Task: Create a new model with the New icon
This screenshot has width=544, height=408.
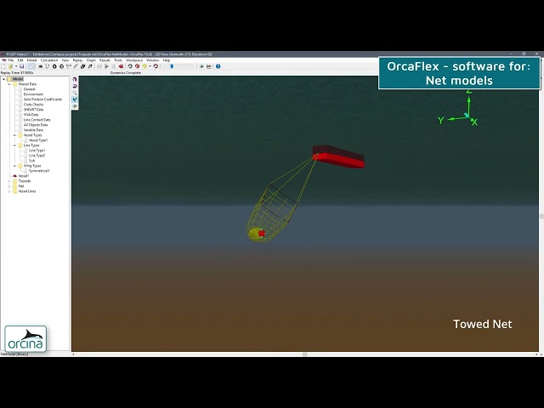Action: click(x=3, y=66)
